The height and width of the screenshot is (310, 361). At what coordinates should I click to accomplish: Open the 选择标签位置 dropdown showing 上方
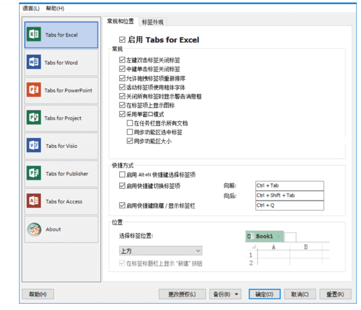(160, 251)
